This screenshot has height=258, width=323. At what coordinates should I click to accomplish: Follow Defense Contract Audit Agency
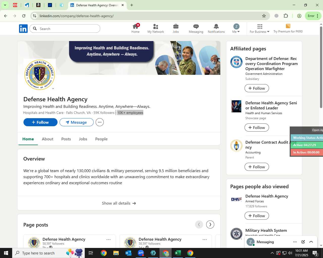tap(257, 167)
